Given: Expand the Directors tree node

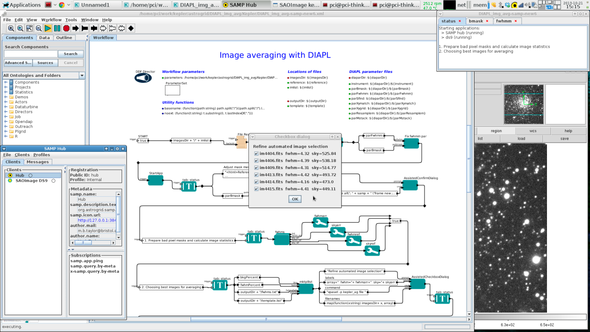Looking at the screenshot, I should coord(6,112).
